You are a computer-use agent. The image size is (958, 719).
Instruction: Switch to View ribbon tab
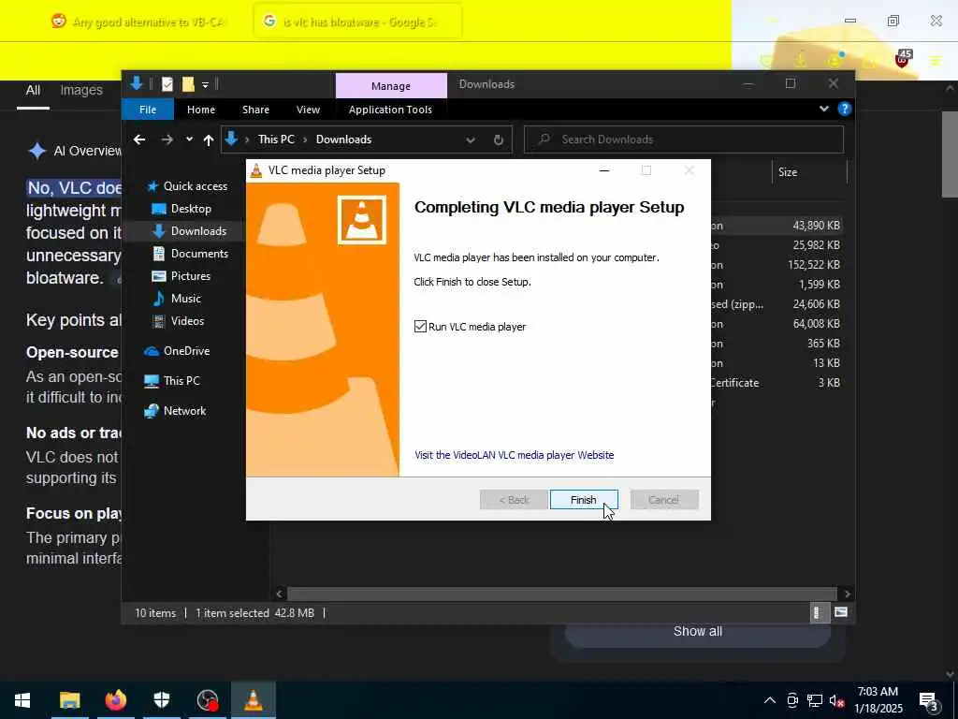[x=308, y=110]
